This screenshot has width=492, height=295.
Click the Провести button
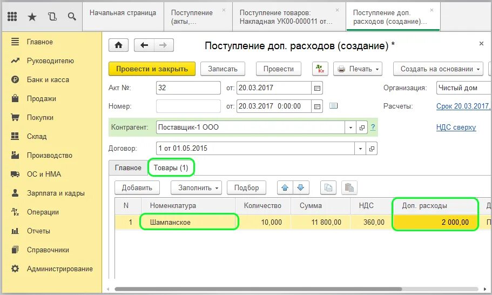pyautogui.click(x=278, y=69)
